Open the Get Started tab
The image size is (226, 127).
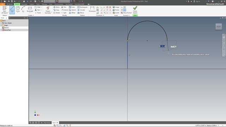click(69, 4)
